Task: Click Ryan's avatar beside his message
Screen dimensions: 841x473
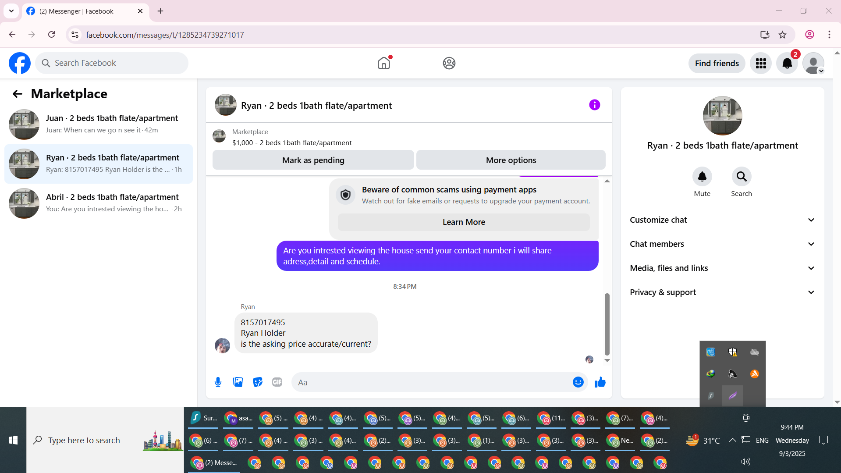Action: pos(222,345)
